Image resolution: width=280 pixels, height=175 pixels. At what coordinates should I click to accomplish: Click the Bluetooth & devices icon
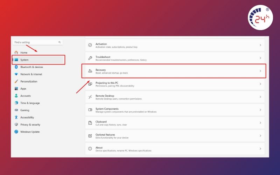tap(16, 67)
